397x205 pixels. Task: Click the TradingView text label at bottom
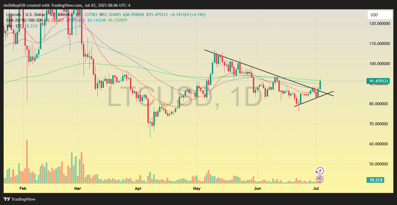24,199
